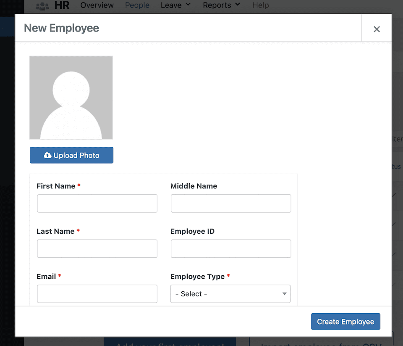This screenshot has width=403, height=346.
Task: Click the HR people group logo icon
Action: point(42,6)
